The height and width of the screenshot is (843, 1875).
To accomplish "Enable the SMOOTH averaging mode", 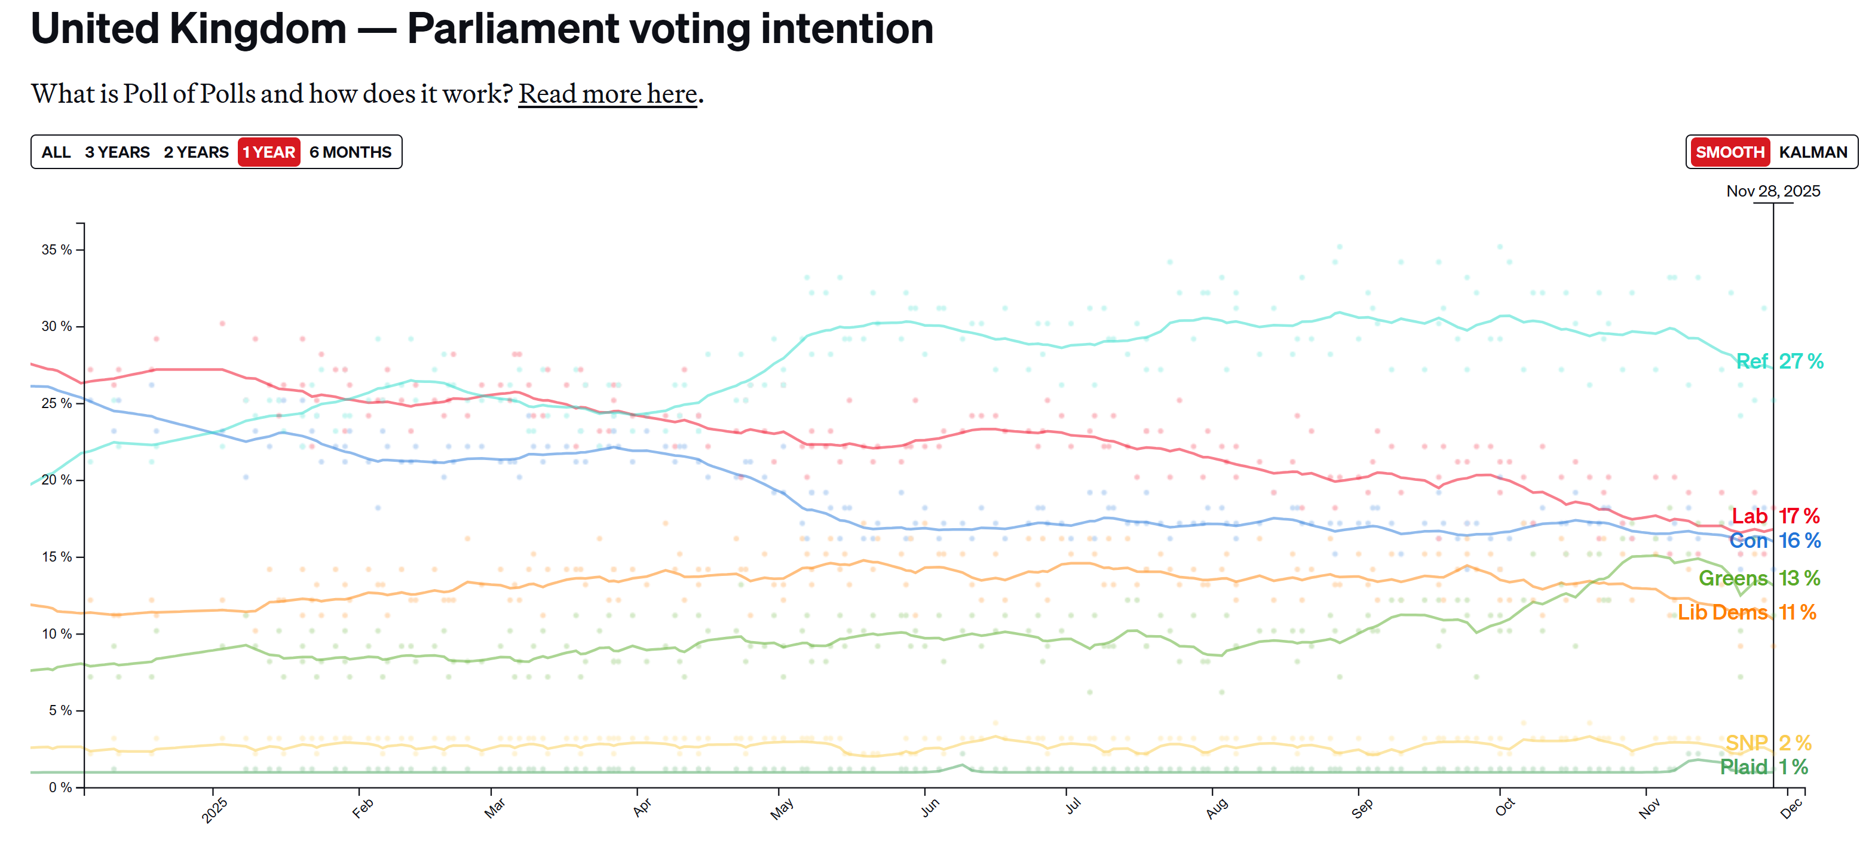I will coord(1729,152).
